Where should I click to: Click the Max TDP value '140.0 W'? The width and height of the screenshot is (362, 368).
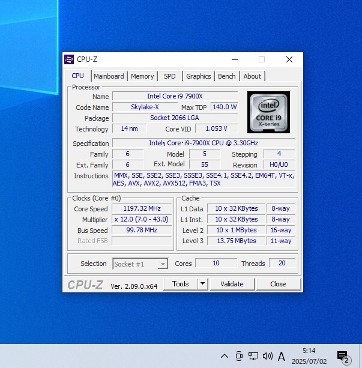tap(225, 107)
